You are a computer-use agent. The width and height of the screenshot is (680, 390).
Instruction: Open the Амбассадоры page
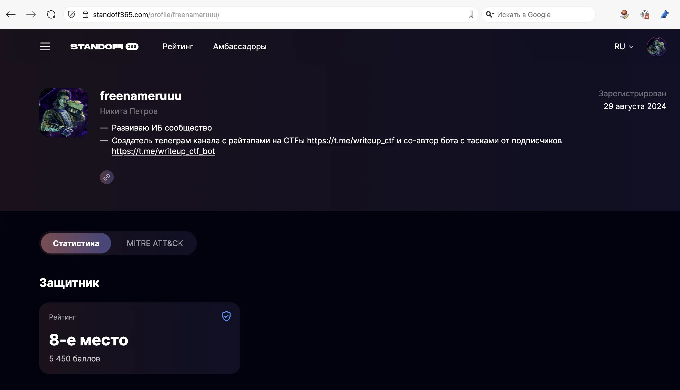240,47
